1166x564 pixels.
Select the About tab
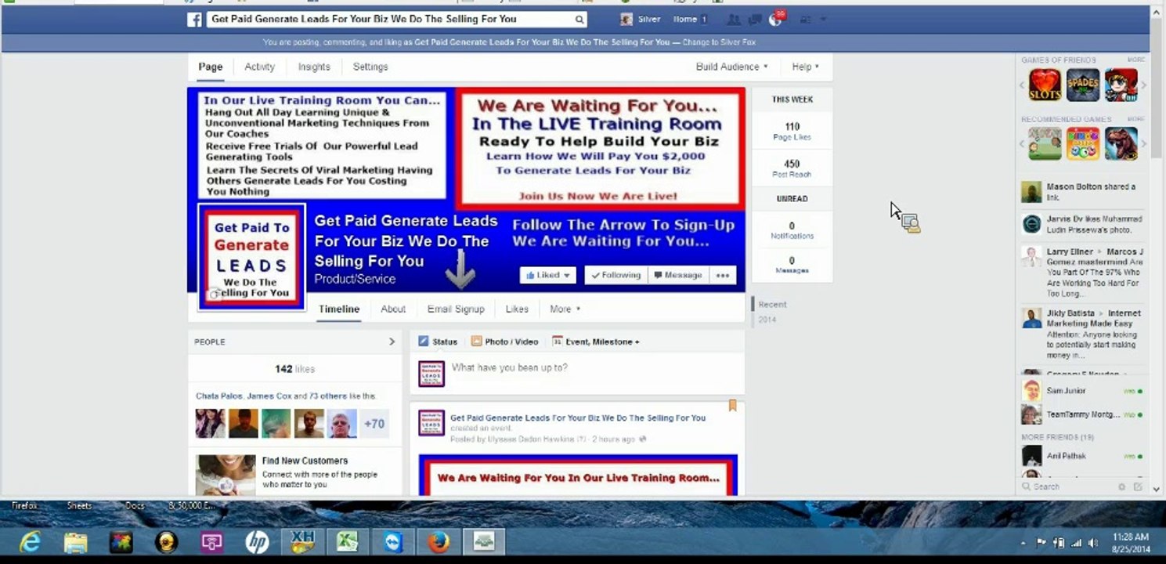point(393,309)
